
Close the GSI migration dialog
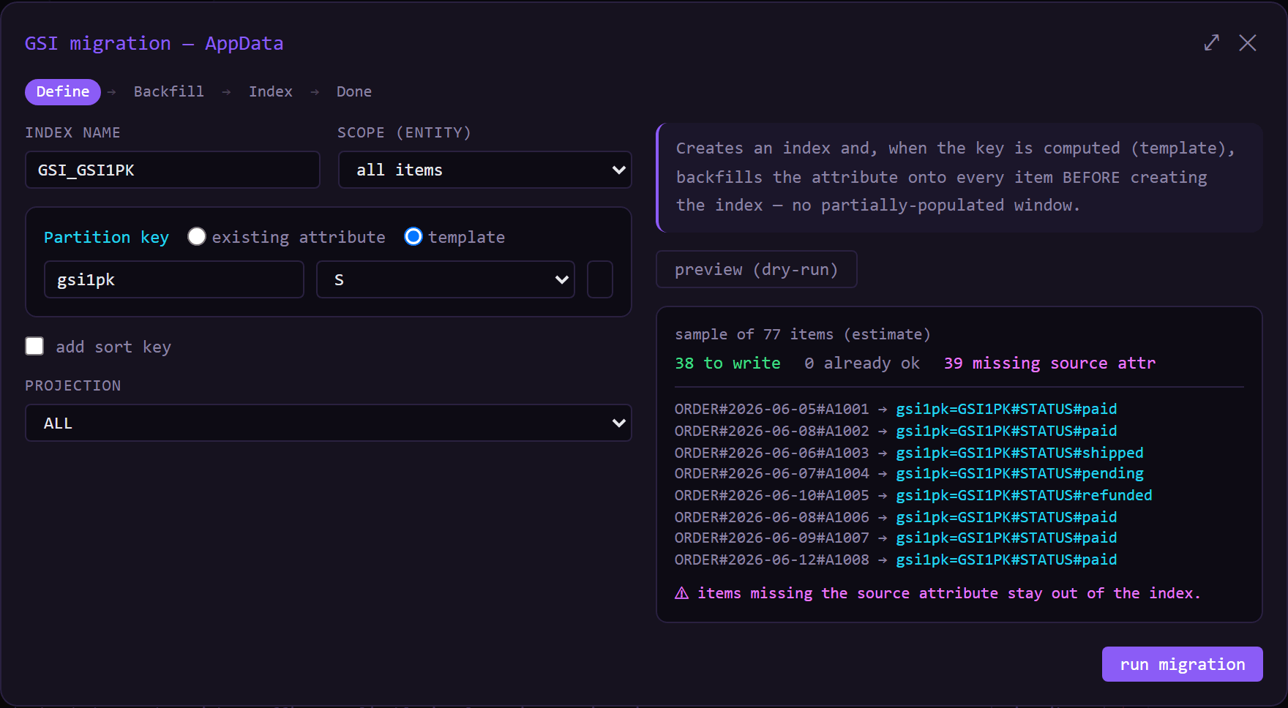point(1248,42)
